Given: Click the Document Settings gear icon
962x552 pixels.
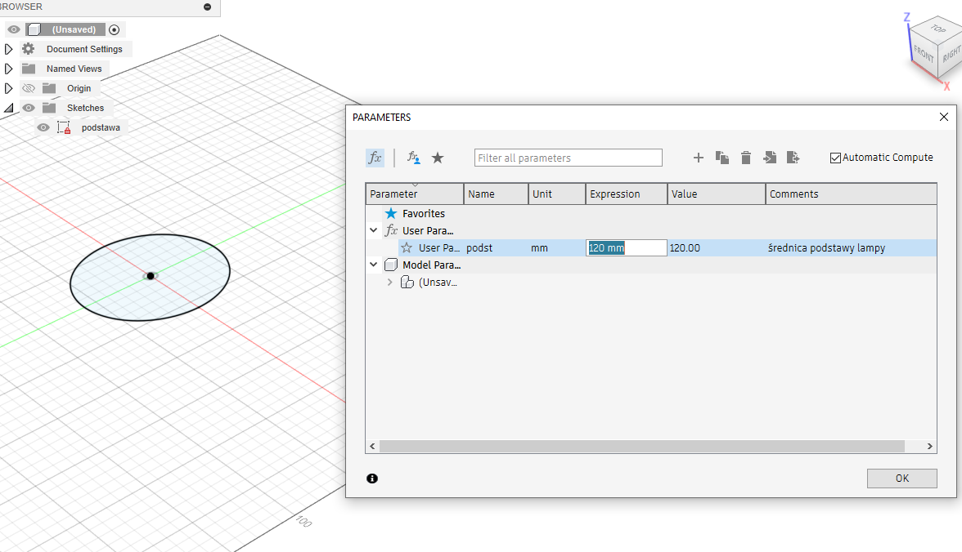Looking at the screenshot, I should [x=28, y=49].
